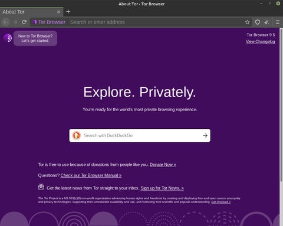The width and height of the screenshot is (283, 226).
Task: Click the Tor onion logo on the page
Action: (8, 38)
